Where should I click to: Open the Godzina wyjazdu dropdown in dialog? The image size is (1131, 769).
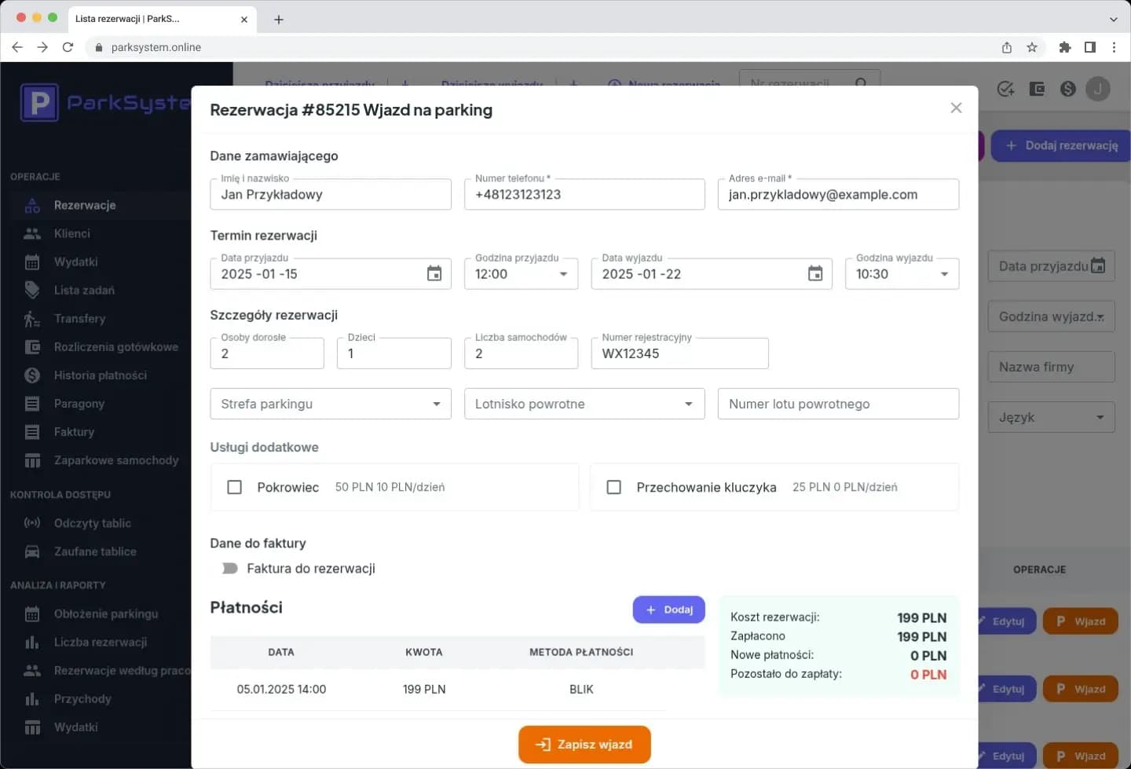pos(902,273)
